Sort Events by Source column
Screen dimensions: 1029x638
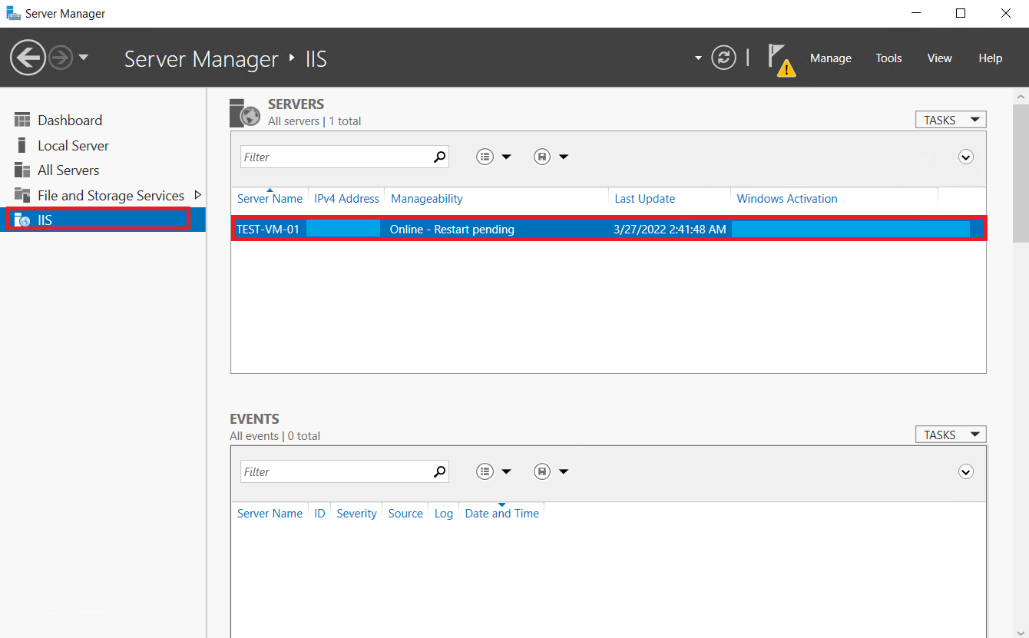405,513
